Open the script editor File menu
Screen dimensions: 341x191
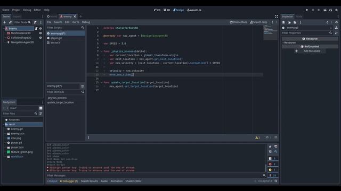49,22
